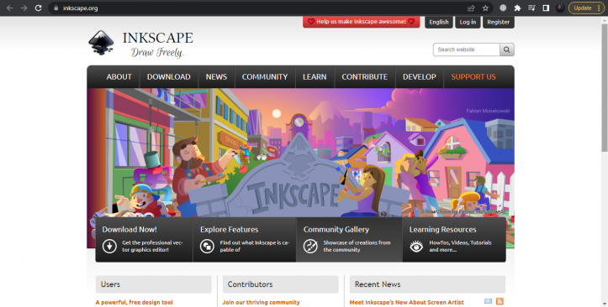Open the English language selector

point(439,22)
